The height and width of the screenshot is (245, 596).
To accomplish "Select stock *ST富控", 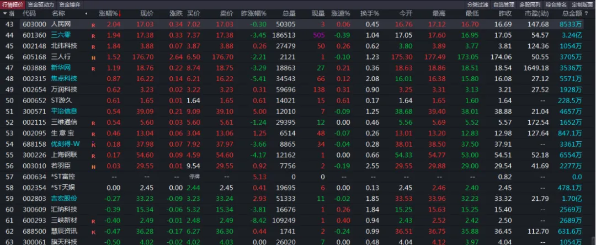I will 63,177.
